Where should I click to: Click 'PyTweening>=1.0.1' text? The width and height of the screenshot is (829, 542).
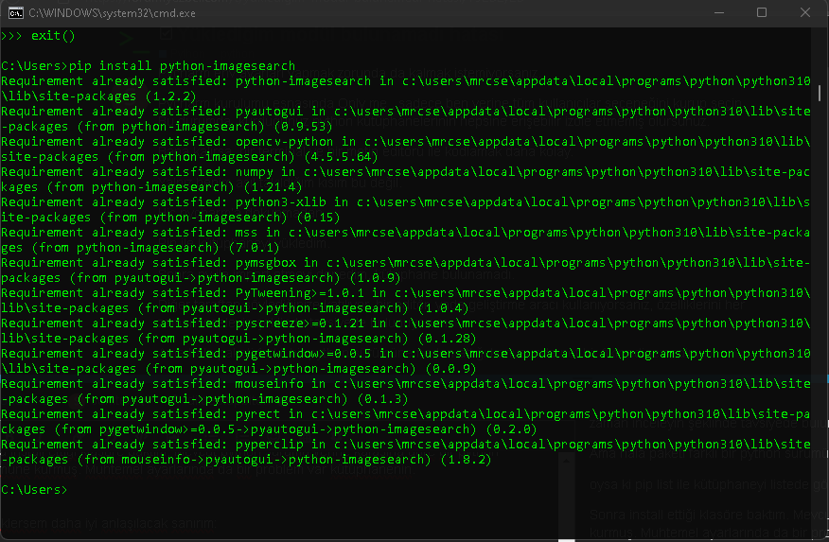[299, 293]
